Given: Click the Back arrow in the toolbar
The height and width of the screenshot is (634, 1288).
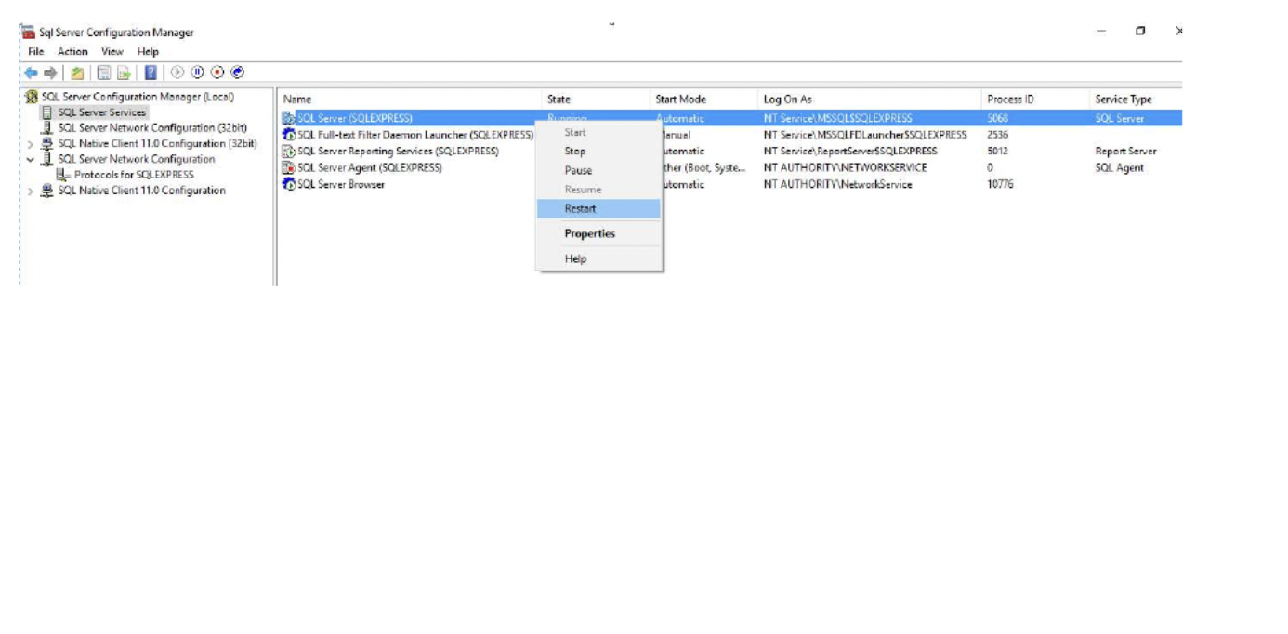Looking at the screenshot, I should (x=31, y=73).
